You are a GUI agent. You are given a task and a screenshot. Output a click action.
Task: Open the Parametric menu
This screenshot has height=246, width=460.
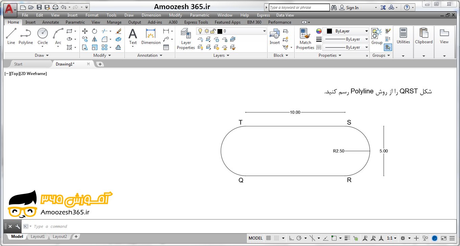(x=200, y=15)
